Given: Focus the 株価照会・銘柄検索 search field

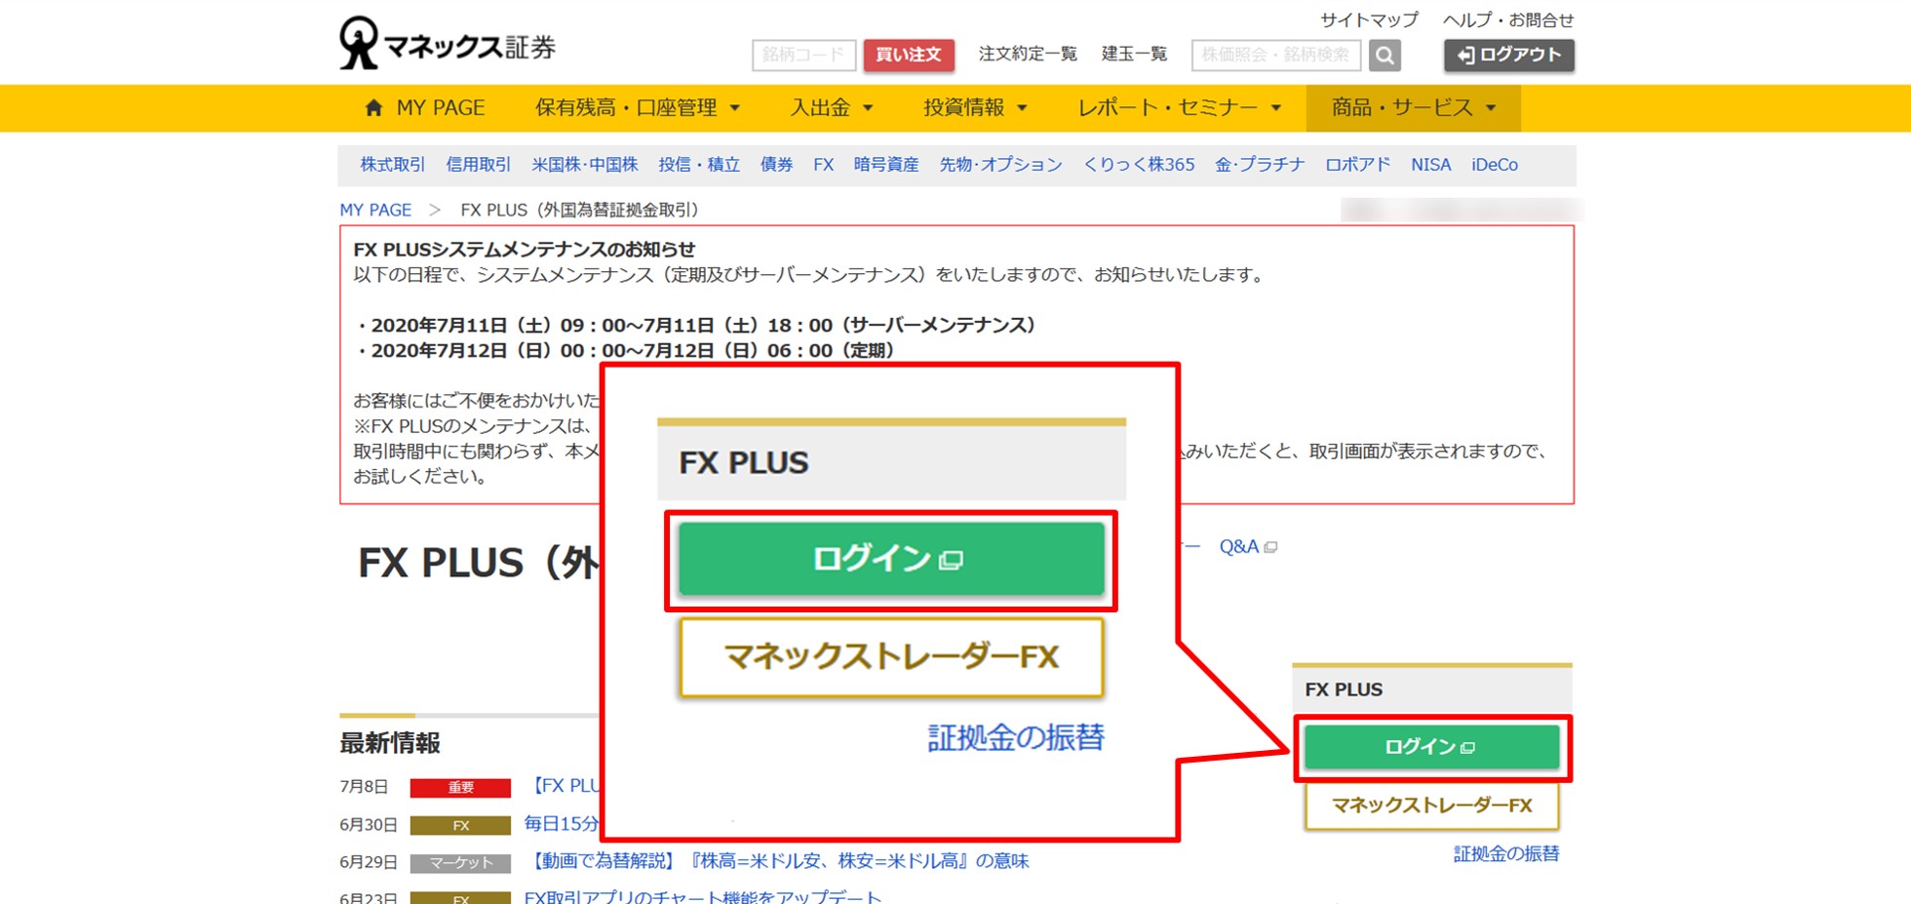Looking at the screenshot, I should click(1276, 55).
